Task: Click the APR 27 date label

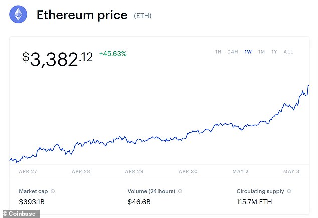Action: (x=27, y=171)
